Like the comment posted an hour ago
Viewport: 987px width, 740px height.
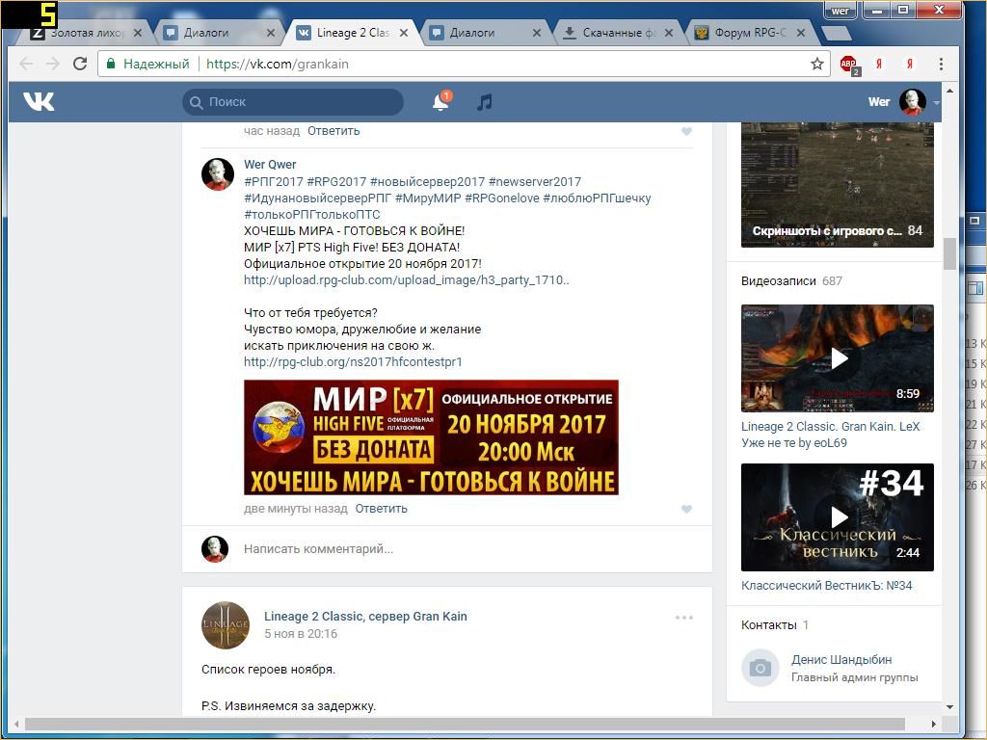[686, 131]
